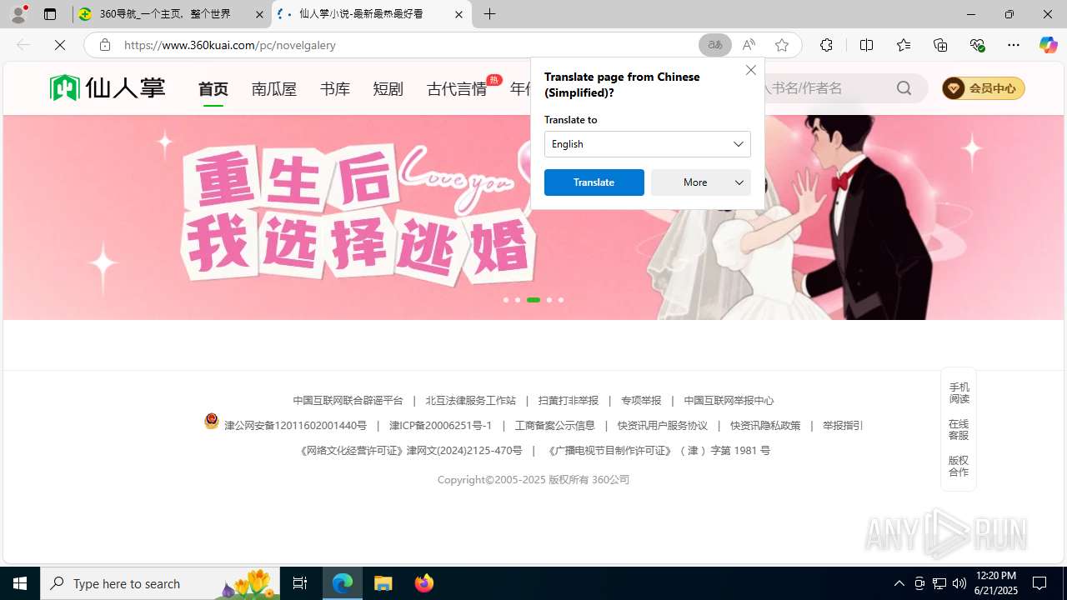The image size is (1067, 600).
Task: Click Type here to search box
Action: (x=160, y=583)
